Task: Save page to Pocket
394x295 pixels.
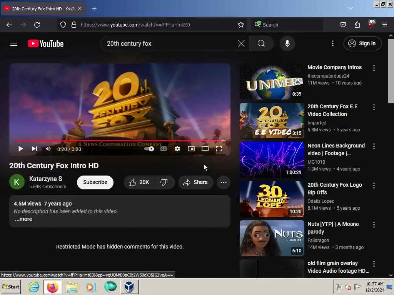Action: pos(343,25)
